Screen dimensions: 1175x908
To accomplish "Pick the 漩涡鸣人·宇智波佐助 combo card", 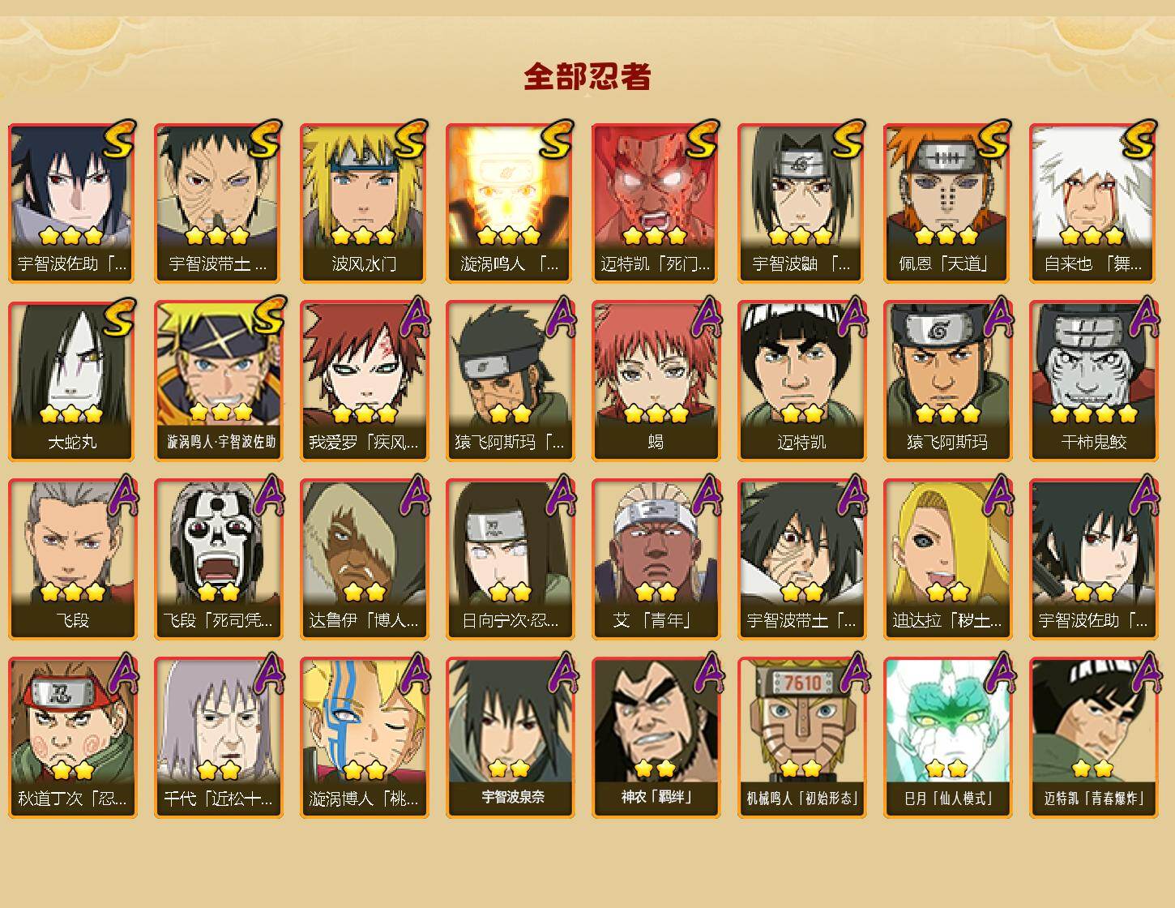I will coord(218,381).
